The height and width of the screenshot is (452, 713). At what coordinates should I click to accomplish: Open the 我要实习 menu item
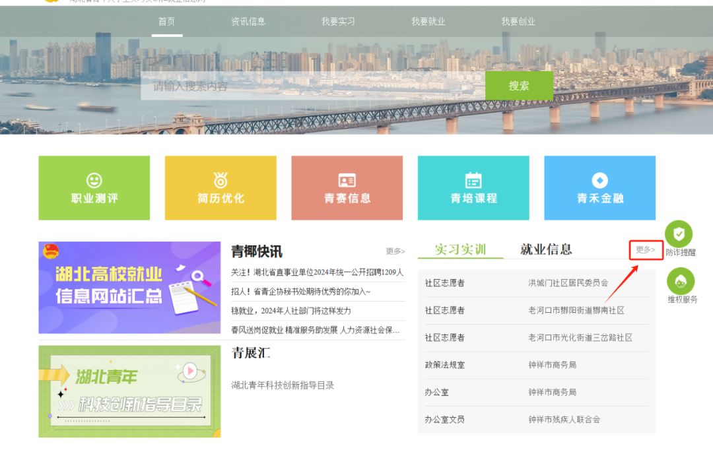(x=338, y=21)
